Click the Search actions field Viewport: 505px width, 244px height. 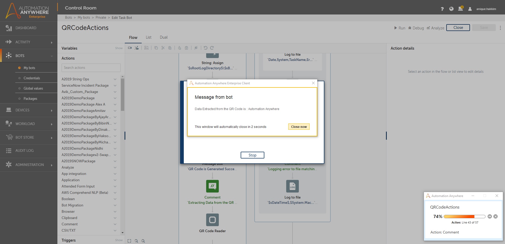pyautogui.click(x=91, y=68)
